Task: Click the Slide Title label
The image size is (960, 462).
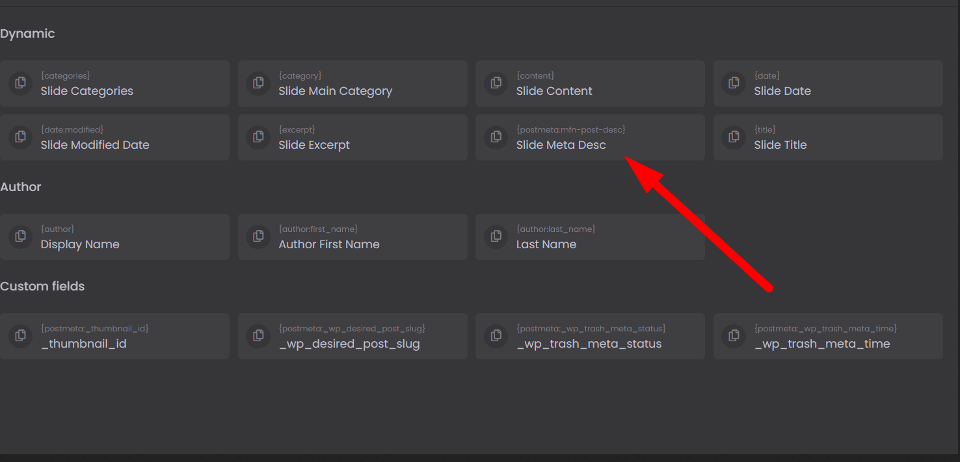Action: coord(780,145)
